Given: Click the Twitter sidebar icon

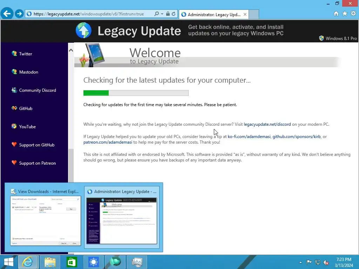Looking at the screenshot, I should click(x=14, y=54).
